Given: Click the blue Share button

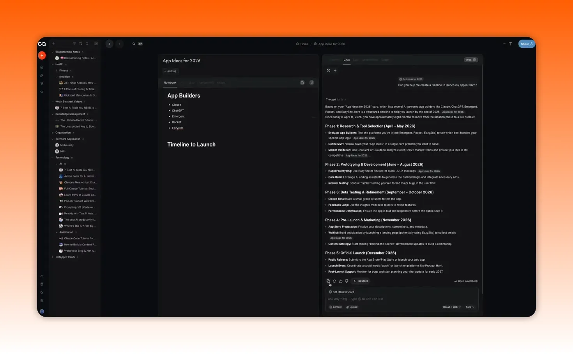Looking at the screenshot, I should click(x=527, y=44).
